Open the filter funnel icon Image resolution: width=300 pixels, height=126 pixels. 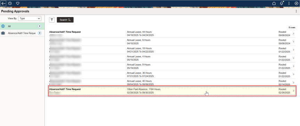52,20
